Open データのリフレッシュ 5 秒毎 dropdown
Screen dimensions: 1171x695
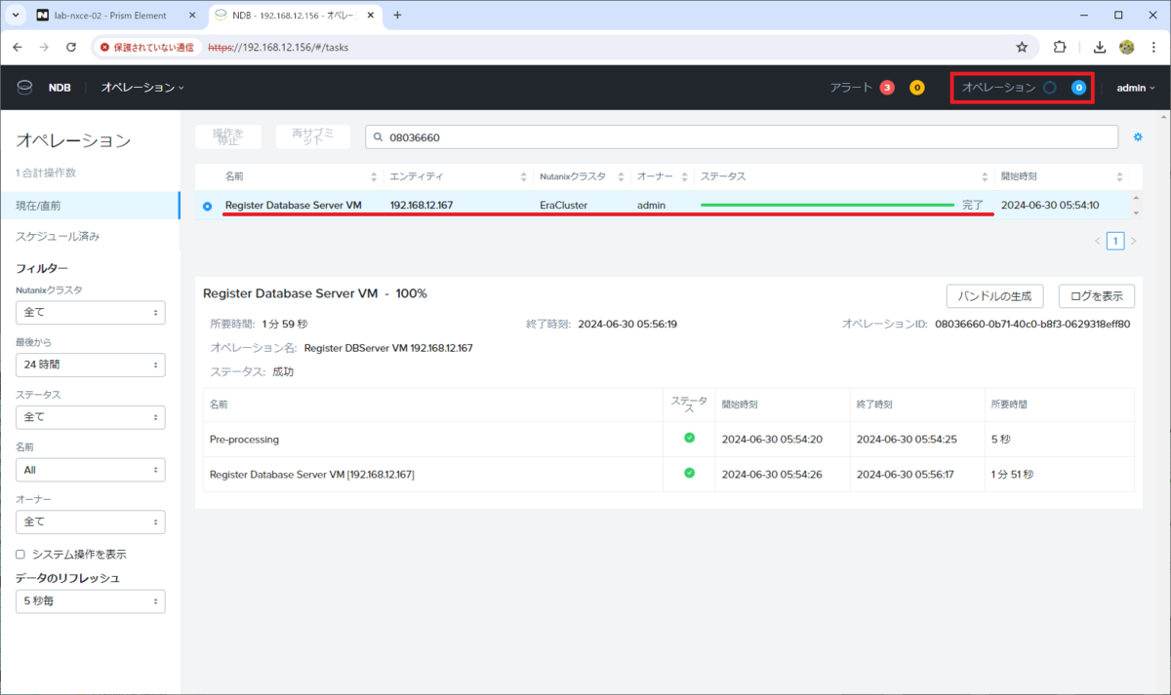90,601
